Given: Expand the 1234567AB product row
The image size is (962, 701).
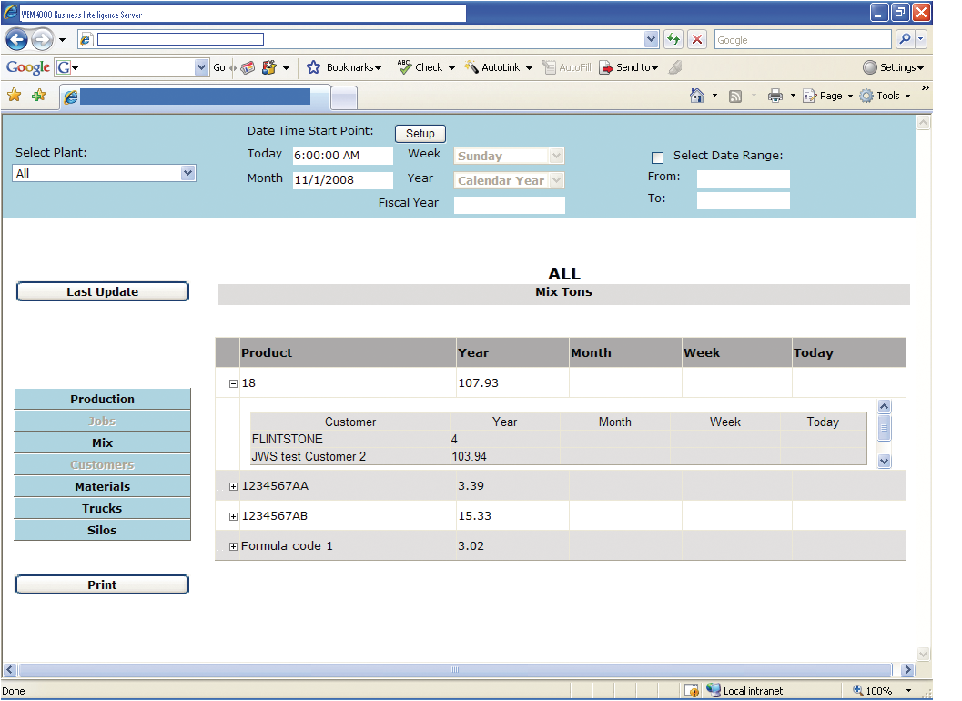Looking at the screenshot, I should (x=233, y=517).
